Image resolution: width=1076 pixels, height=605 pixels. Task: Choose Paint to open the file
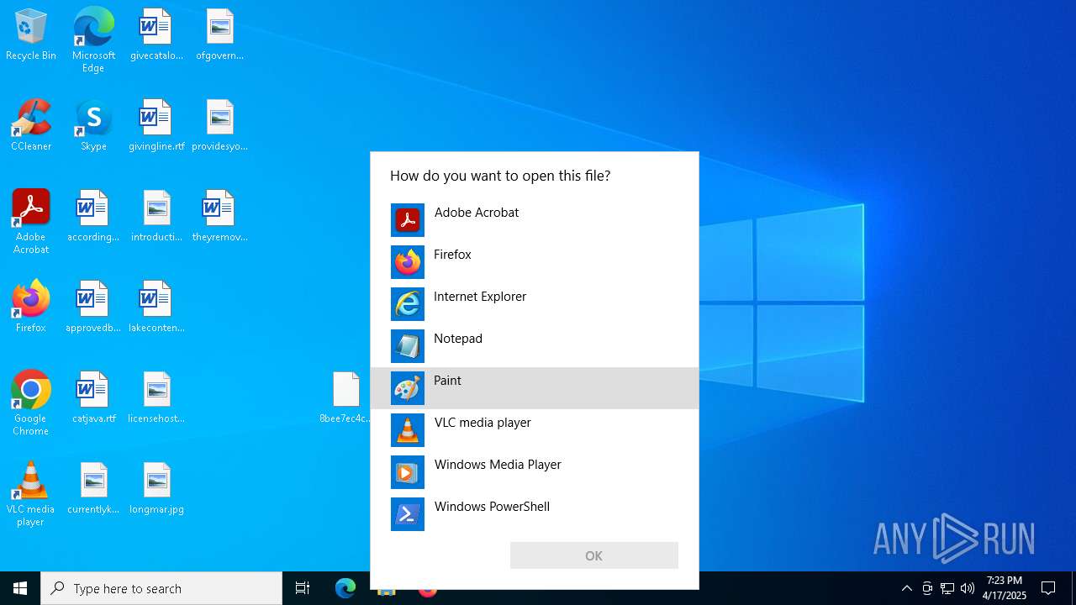pyautogui.click(x=535, y=388)
